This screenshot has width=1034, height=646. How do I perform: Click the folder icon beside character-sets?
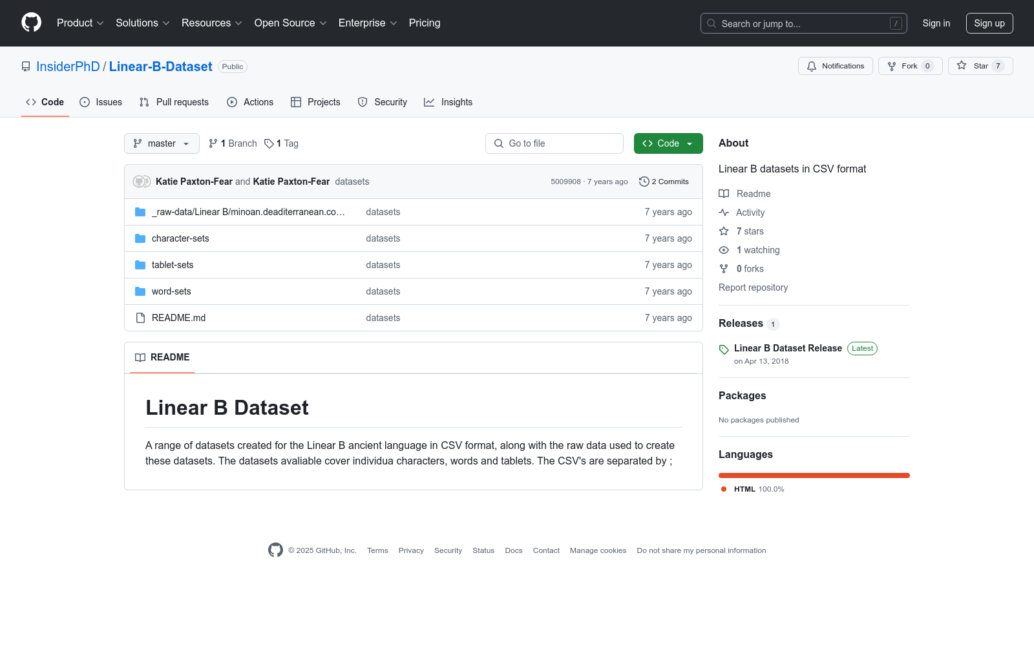point(140,238)
